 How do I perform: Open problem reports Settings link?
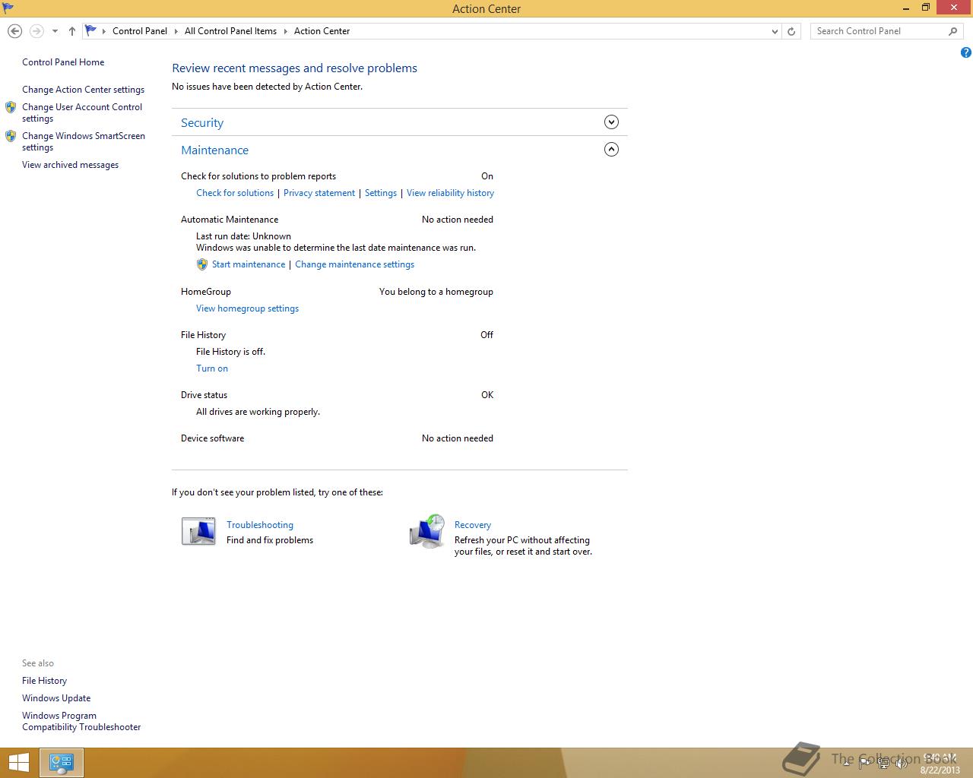tap(381, 193)
